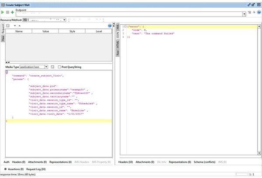Click the blue help icon in request panel

(110, 26)
